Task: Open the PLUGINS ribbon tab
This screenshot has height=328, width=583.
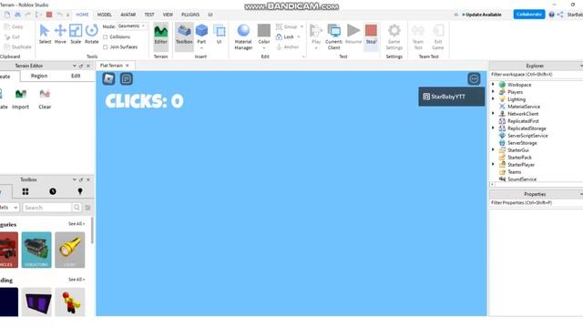Action: point(190,15)
